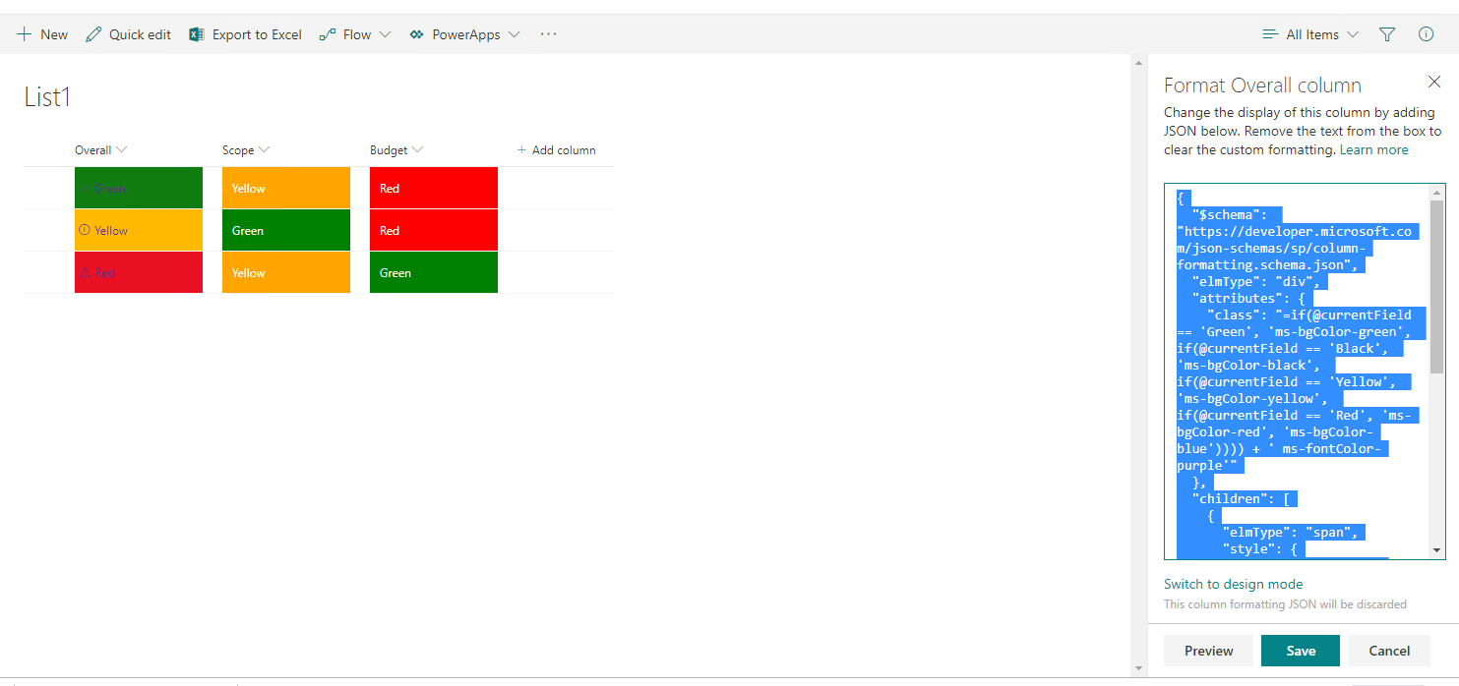Click the plus icon of Add column

pos(521,150)
